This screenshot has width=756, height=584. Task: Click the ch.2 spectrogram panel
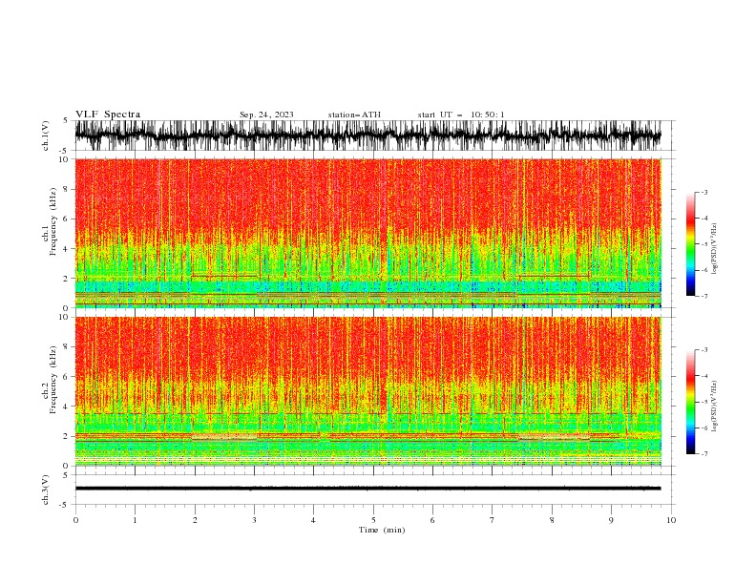[x=367, y=391]
